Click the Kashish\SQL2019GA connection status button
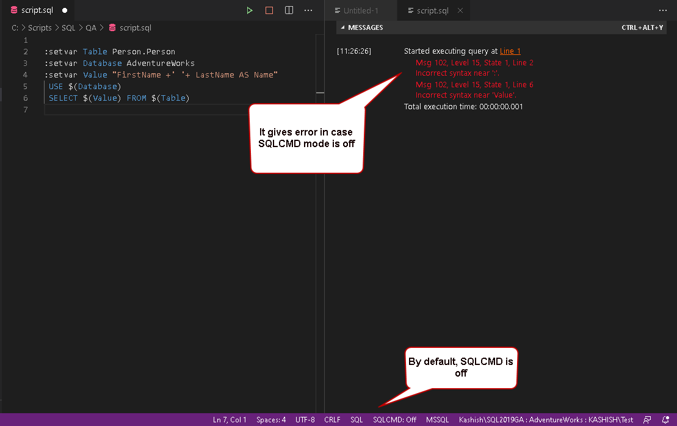 [546, 419]
